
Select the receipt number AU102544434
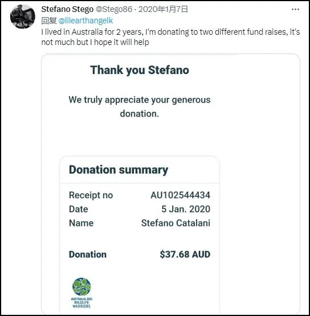coord(180,195)
